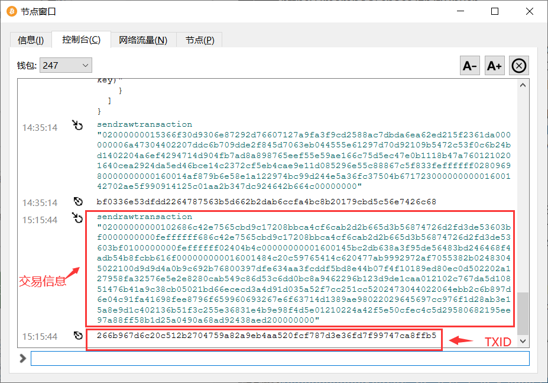Screen dimensions: 548x383
Task: Select the 控制台(C) console tab
Action: [x=81, y=40]
